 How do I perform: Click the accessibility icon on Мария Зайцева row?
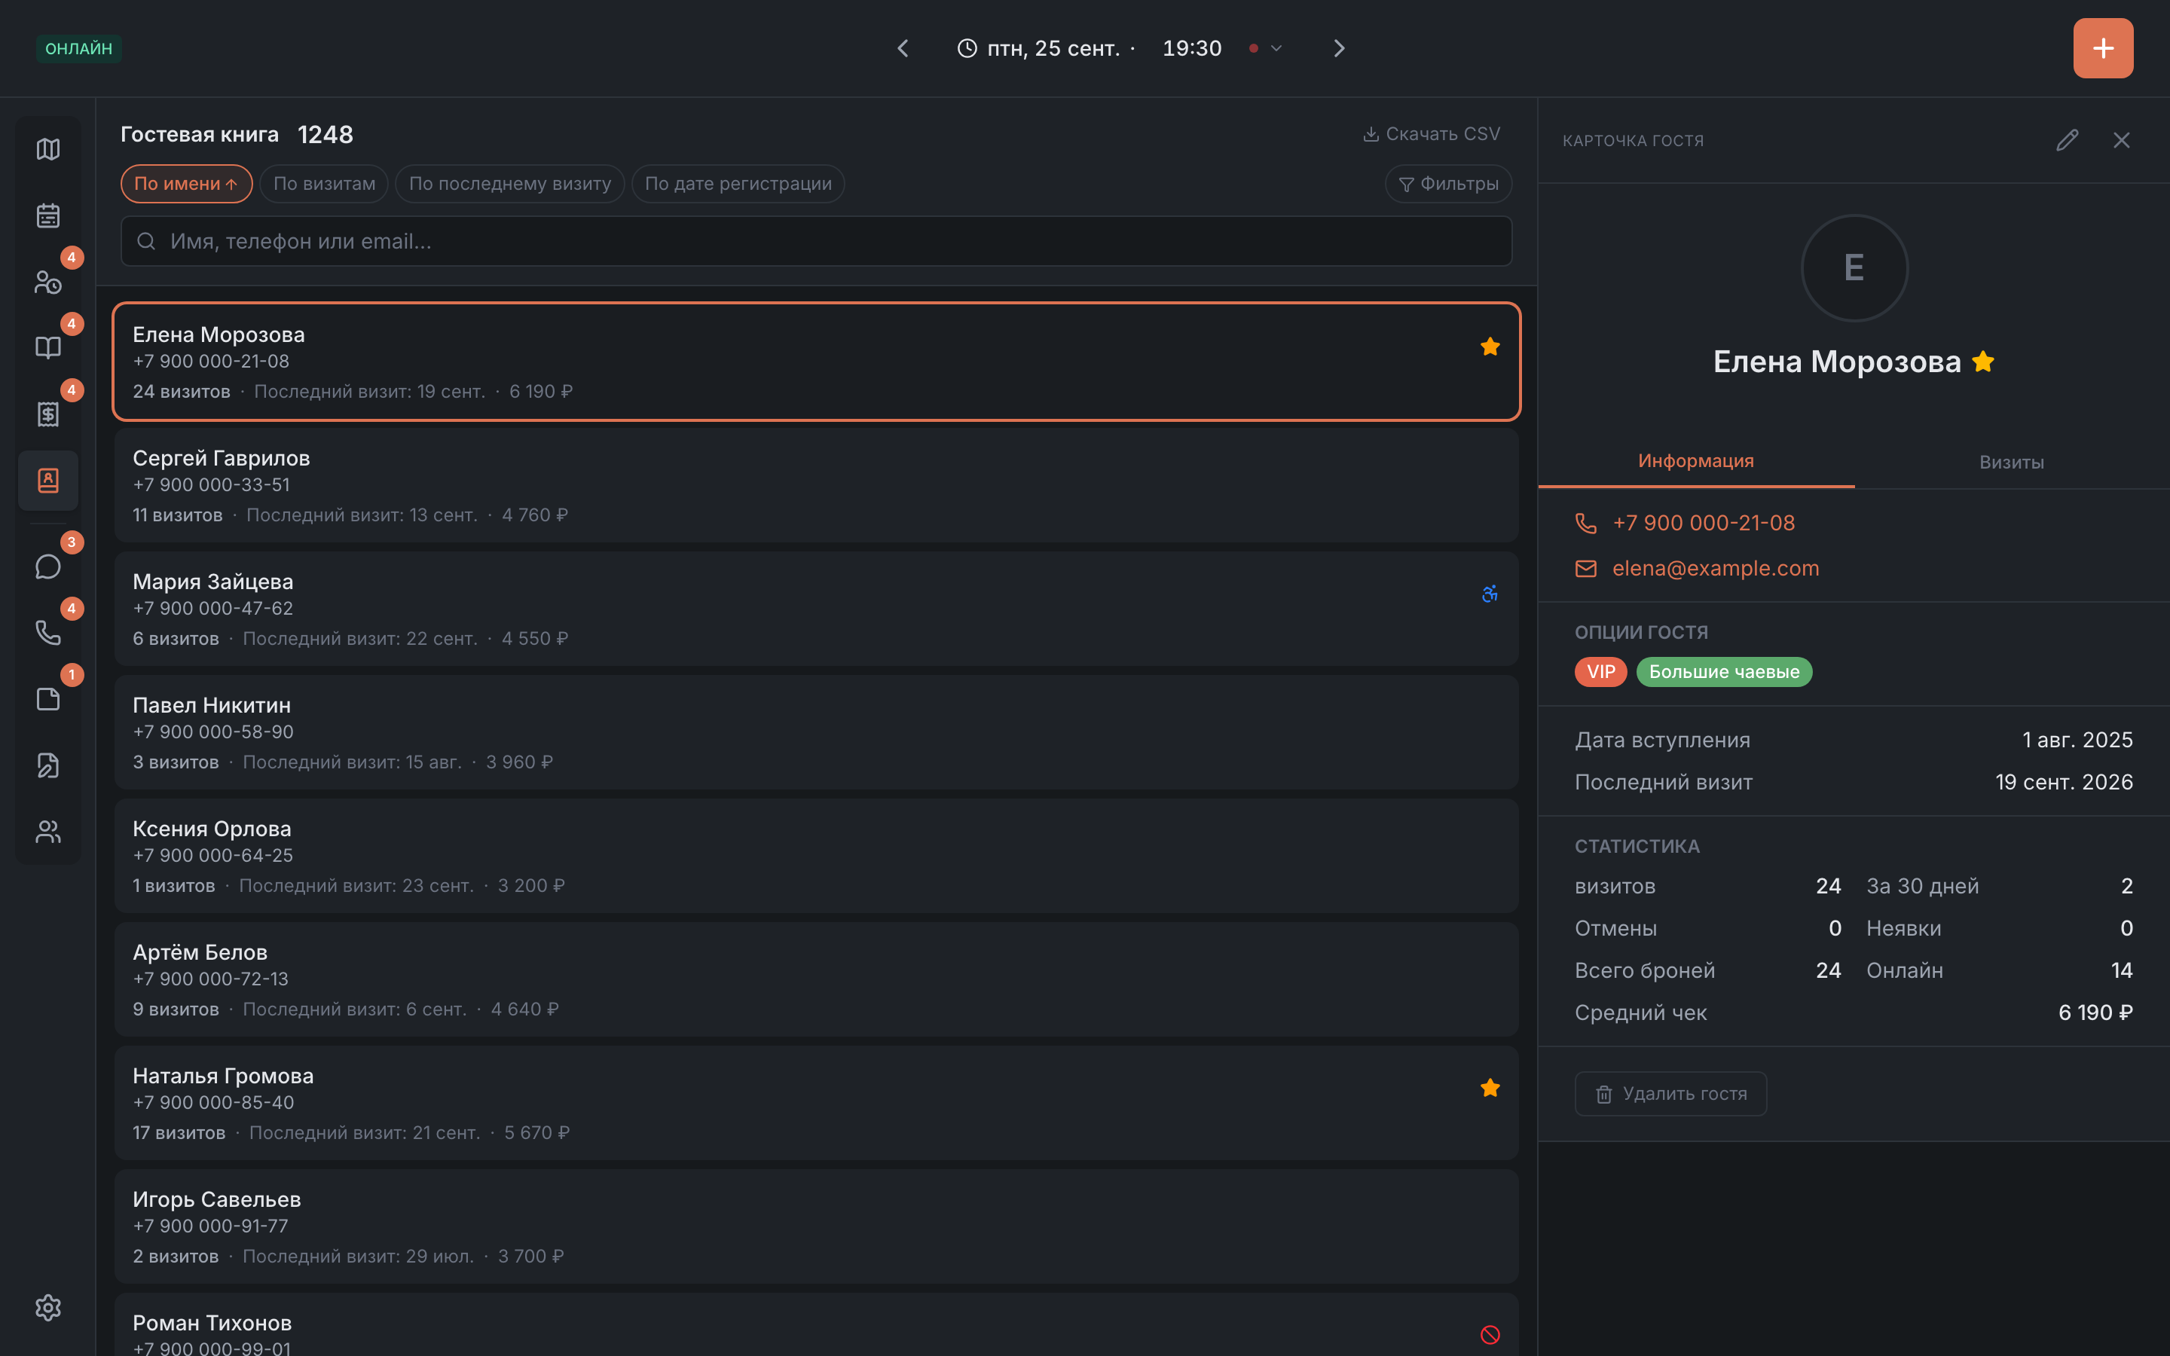point(1490,594)
